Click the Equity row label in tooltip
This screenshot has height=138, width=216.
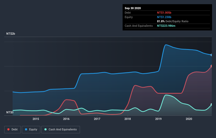(129, 17)
